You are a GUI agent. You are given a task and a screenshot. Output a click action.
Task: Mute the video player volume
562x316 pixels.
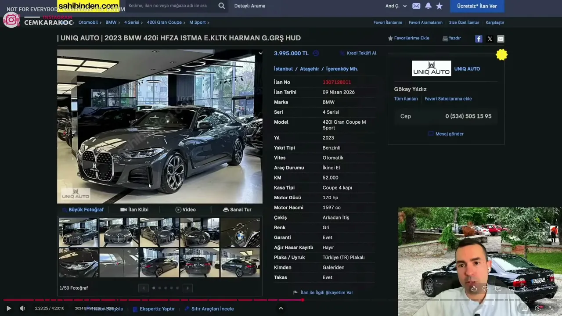point(22,309)
